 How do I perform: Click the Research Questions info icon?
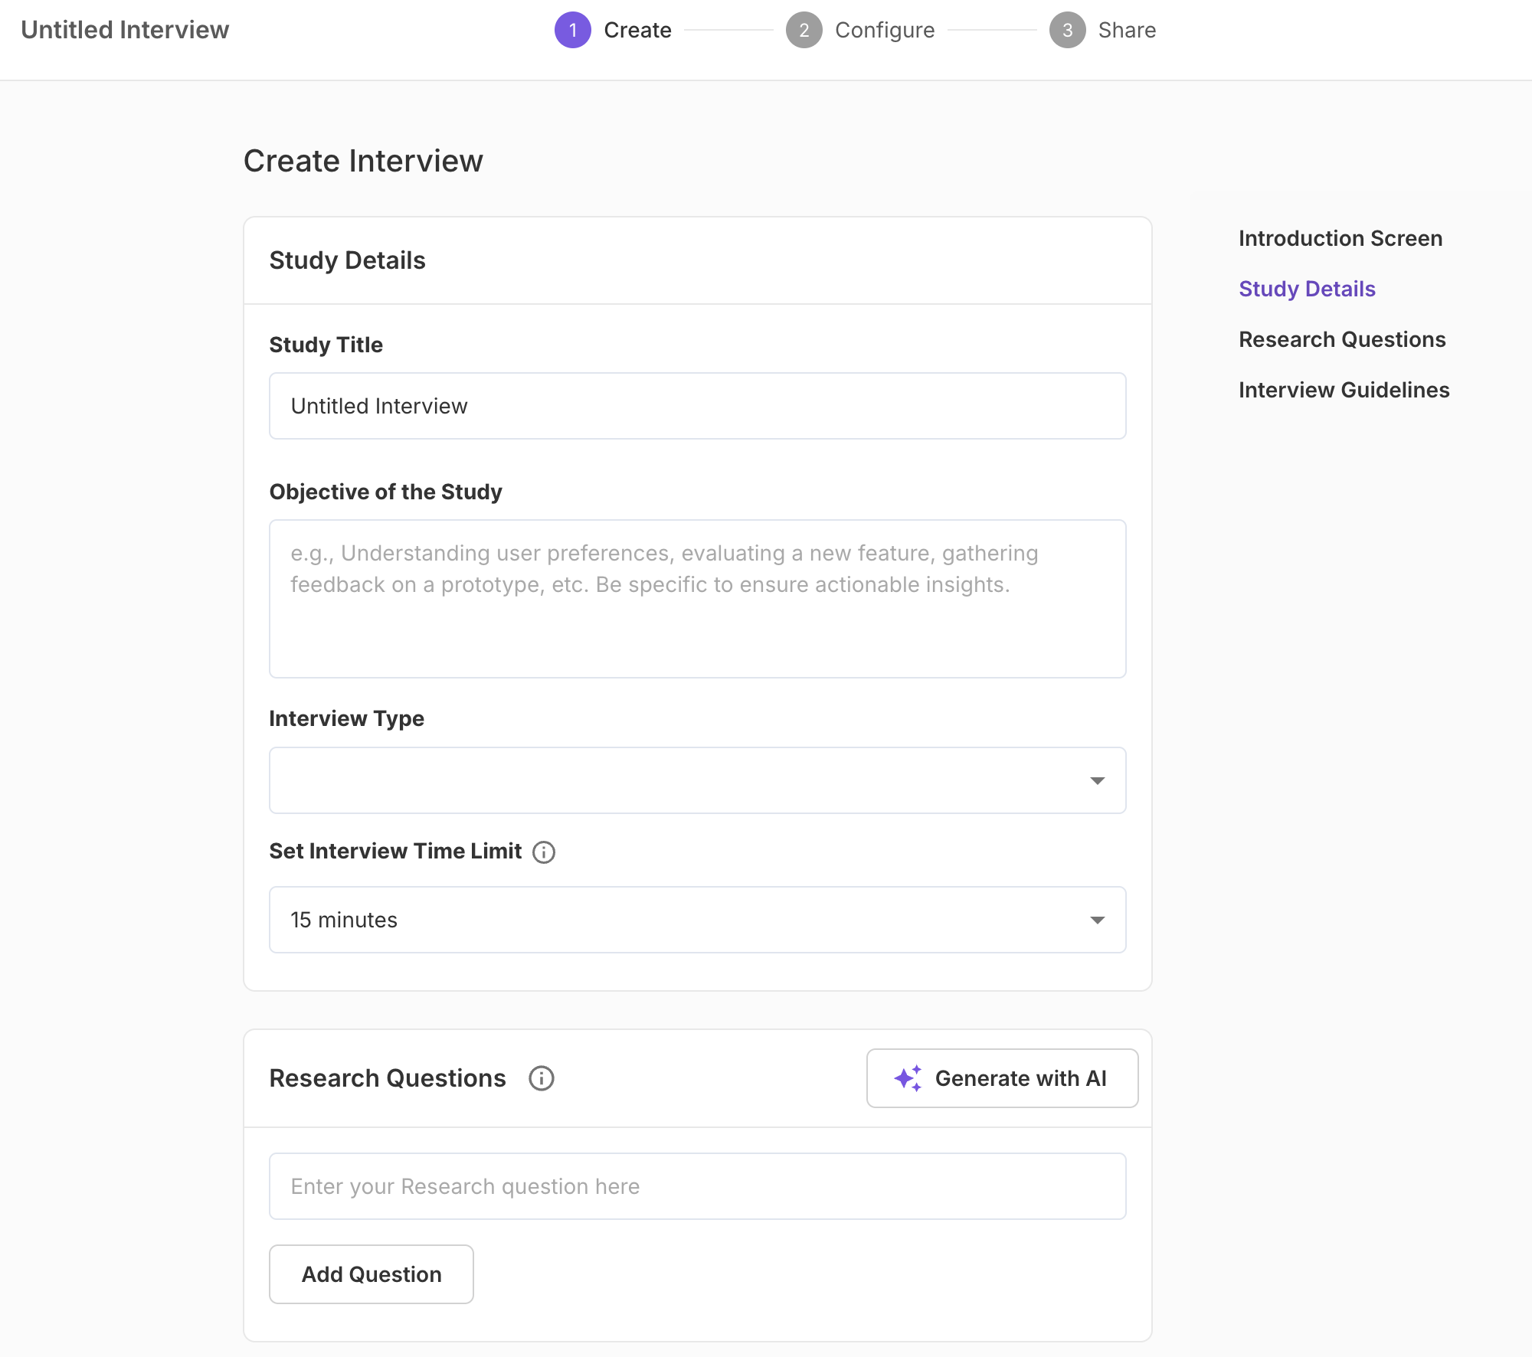(541, 1078)
